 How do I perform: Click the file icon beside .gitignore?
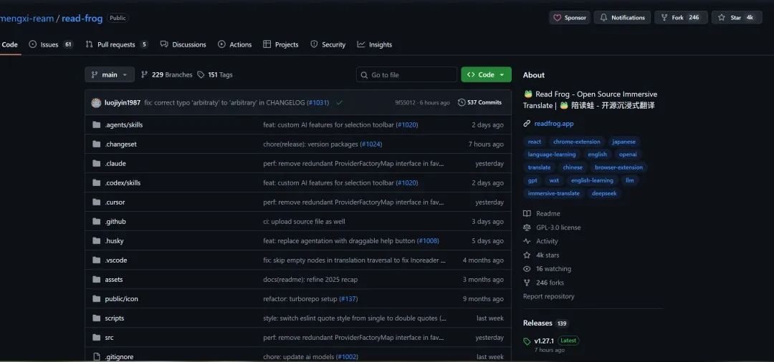[x=96, y=356]
